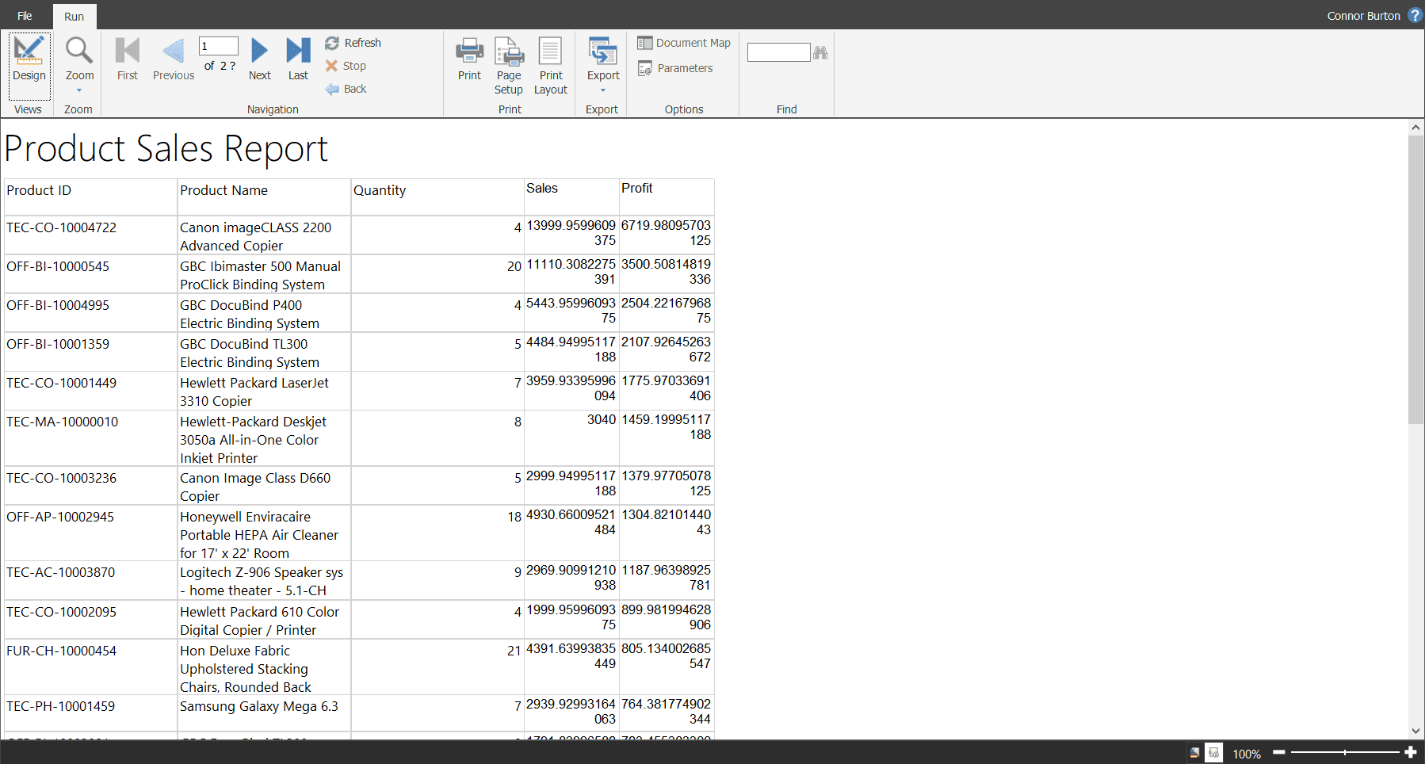The width and height of the screenshot is (1425, 764).
Task: Show the Document Map
Action: click(684, 43)
